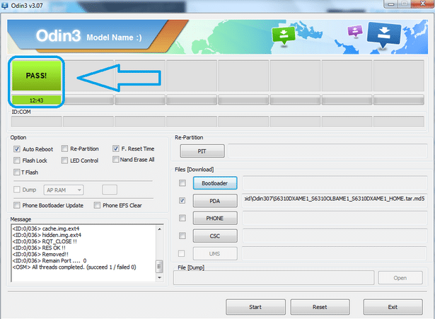Click the green download banner icon
The height and width of the screenshot is (319, 435).
283,35
